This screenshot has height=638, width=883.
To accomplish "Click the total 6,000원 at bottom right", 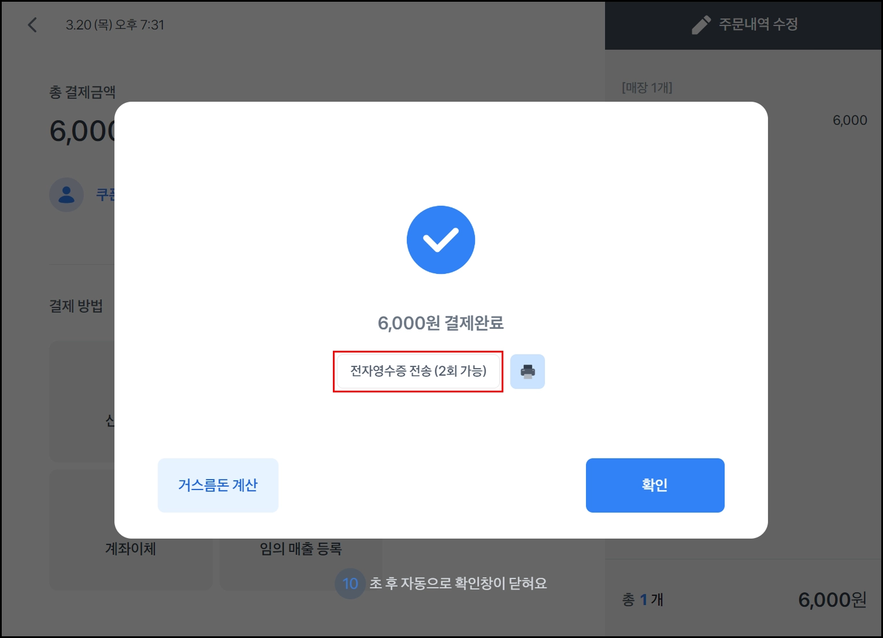I will pyautogui.click(x=832, y=600).
